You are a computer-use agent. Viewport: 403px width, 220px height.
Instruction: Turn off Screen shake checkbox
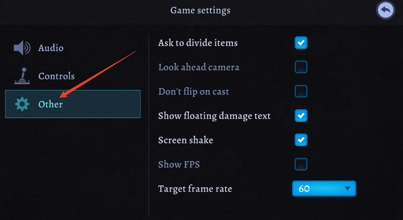(301, 140)
